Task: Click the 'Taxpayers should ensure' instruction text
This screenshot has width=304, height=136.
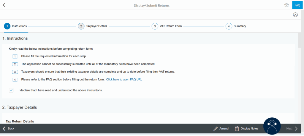Action: pos(98,72)
